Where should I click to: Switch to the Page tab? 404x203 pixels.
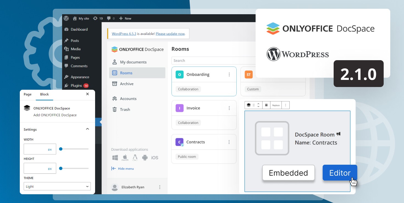(27, 94)
